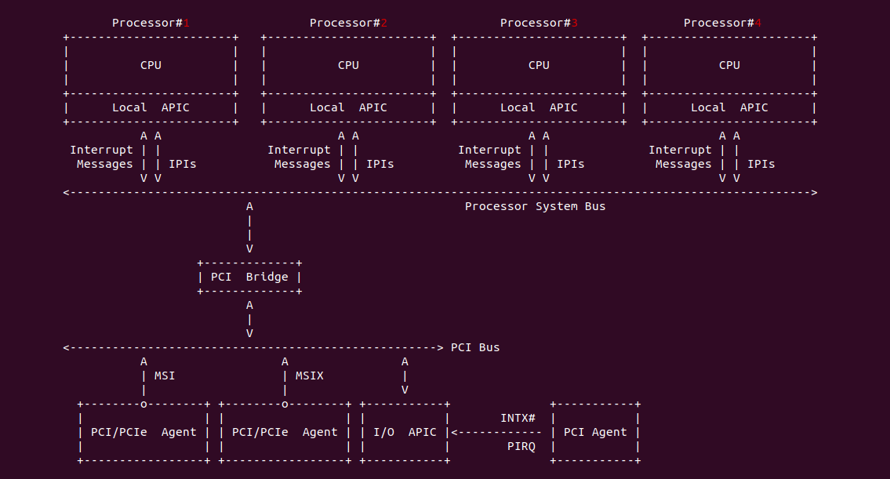Image resolution: width=890 pixels, height=479 pixels.
Task: Select the PCI Bridge box
Action: click(x=249, y=277)
